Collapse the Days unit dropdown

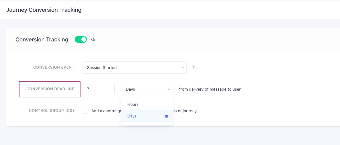[146, 89]
